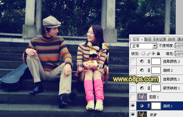Click the mask link icon on 渐变映射 1
This screenshot has height=117, width=183.
pyautogui.click(x=149, y=88)
